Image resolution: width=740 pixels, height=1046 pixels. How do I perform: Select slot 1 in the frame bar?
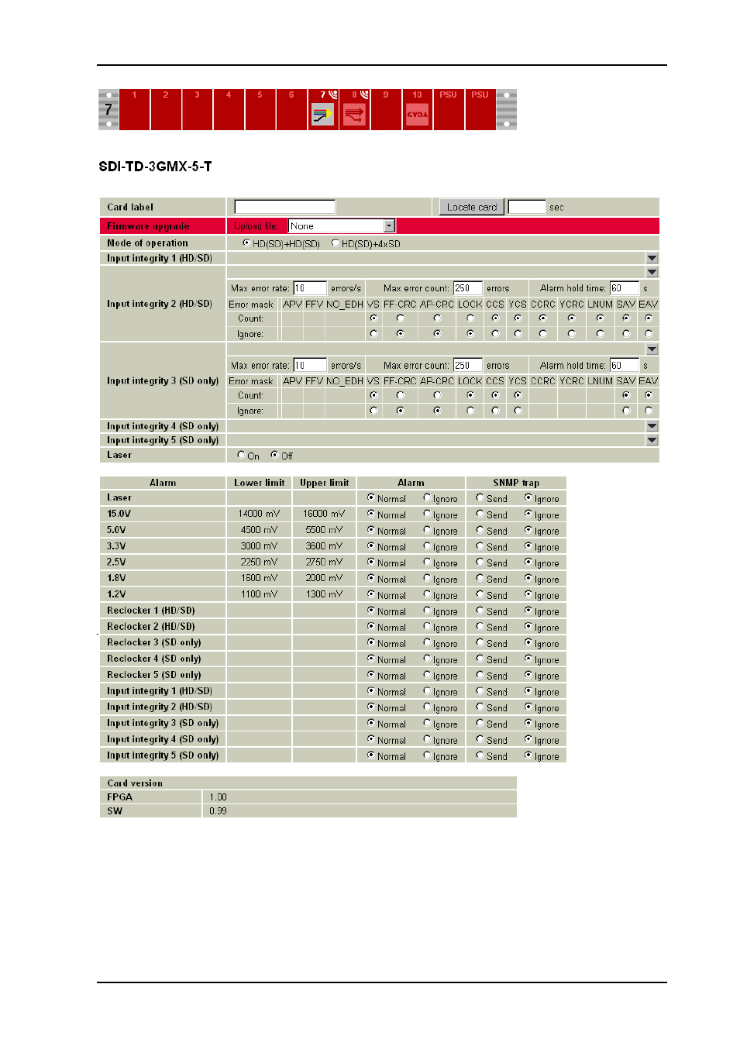point(135,109)
